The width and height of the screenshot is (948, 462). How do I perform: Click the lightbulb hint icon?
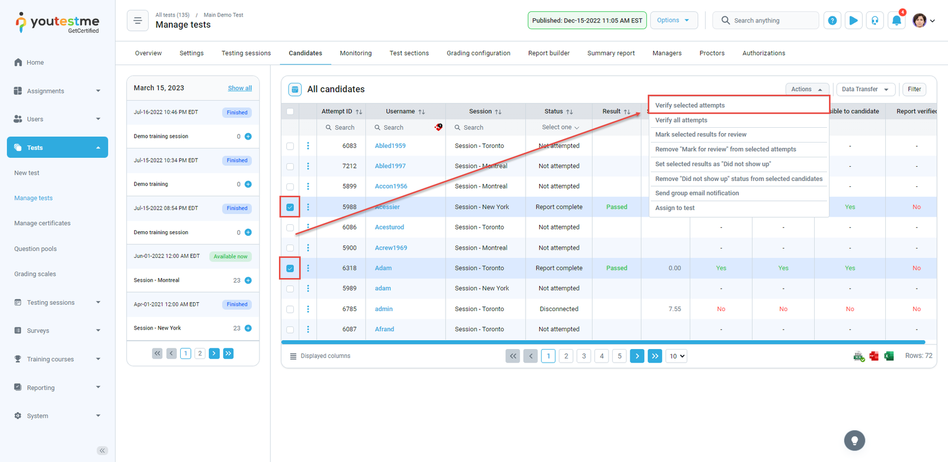tap(854, 441)
